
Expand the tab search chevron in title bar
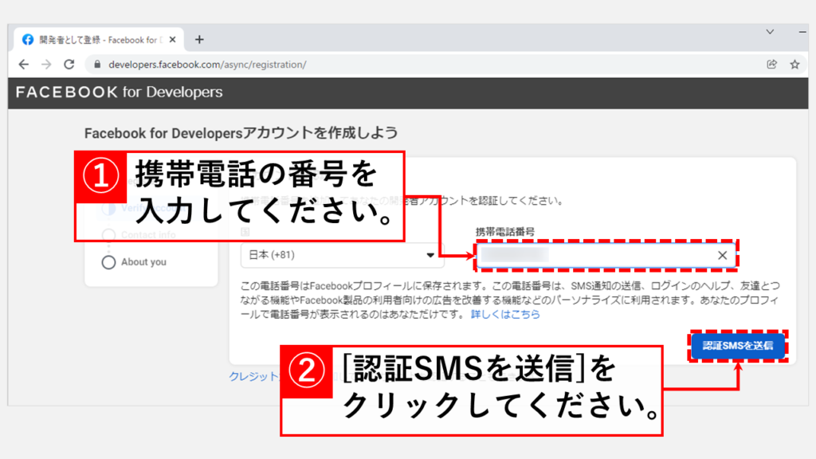pos(770,32)
